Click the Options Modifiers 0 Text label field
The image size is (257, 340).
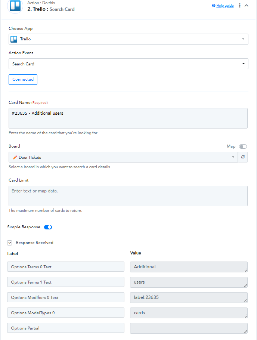click(x=66, y=297)
